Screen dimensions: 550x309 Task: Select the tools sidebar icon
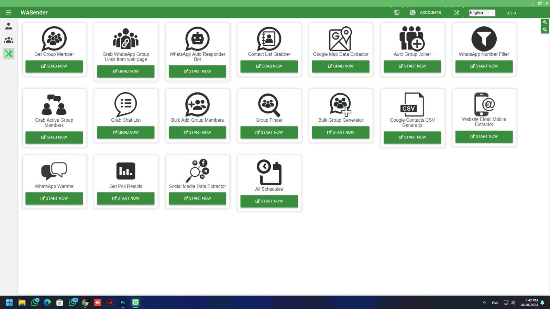(x=9, y=54)
